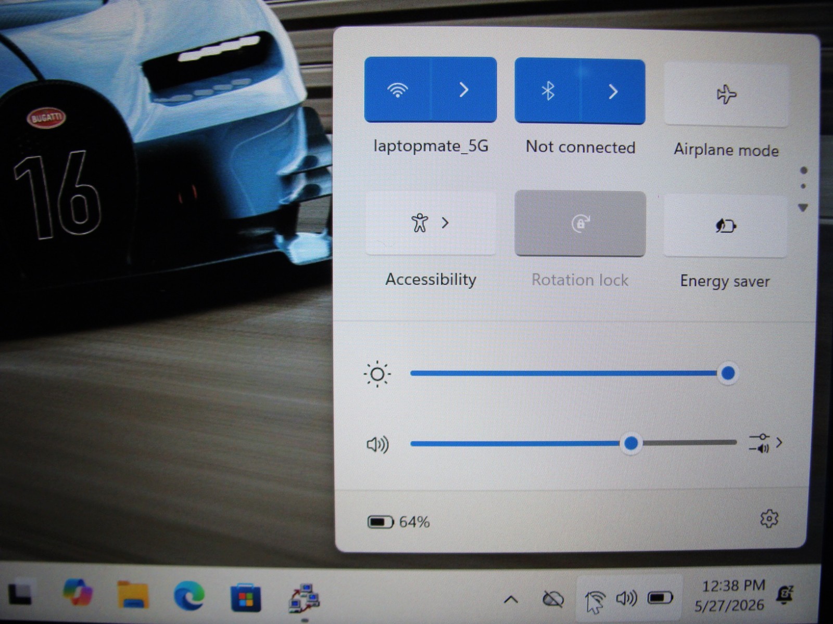Click the speaker icon in system tray
Screen dimensions: 833x624
tap(626, 599)
